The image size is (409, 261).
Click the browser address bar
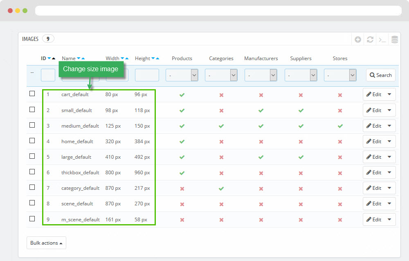(x=218, y=11)
